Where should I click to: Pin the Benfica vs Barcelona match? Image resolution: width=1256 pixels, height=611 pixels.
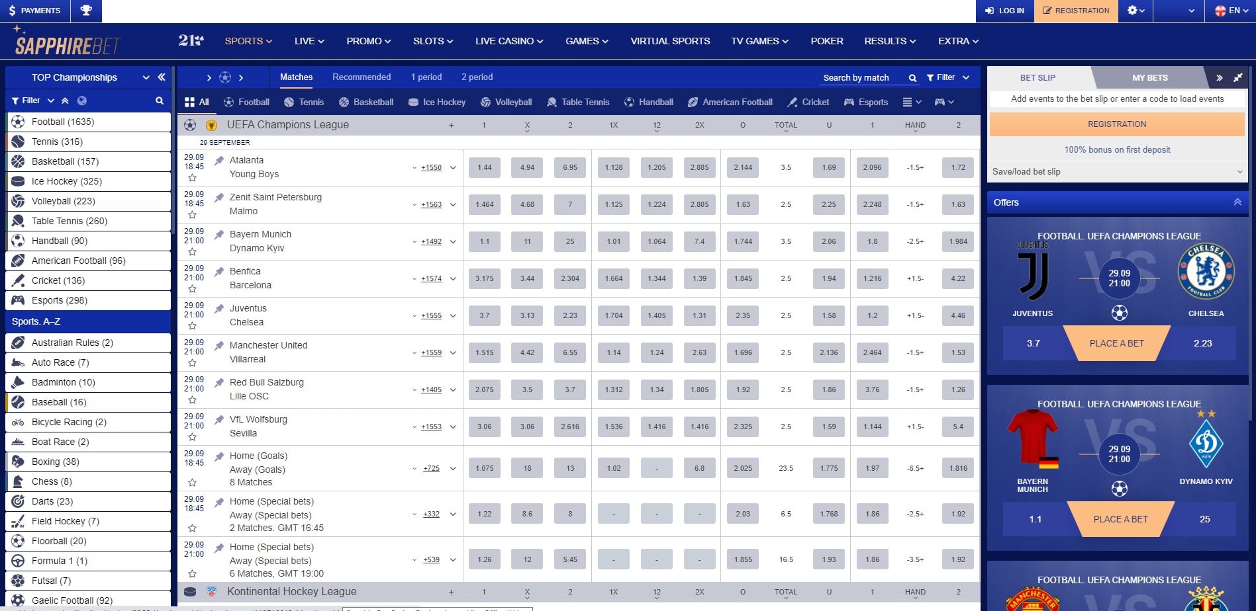(x=219, y=272)
